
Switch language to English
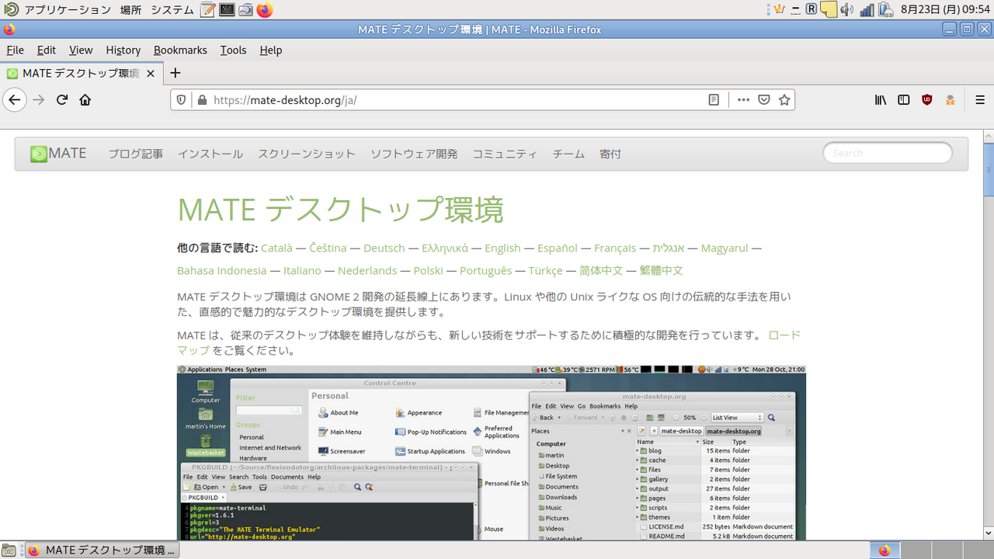pyautogui.click(x=502, y=248)
